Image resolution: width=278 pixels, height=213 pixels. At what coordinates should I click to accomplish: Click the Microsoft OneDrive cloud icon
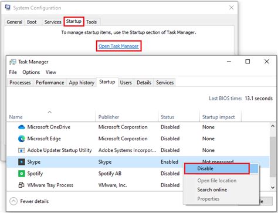pyautogui.click(x=21, y=127)
